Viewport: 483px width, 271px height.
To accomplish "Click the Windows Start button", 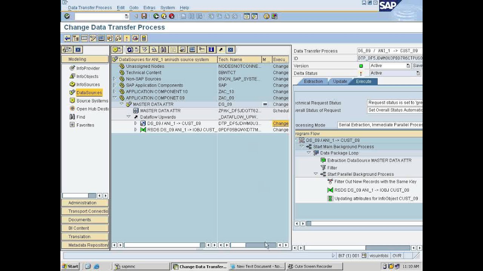I will click(x=70, y=266).
